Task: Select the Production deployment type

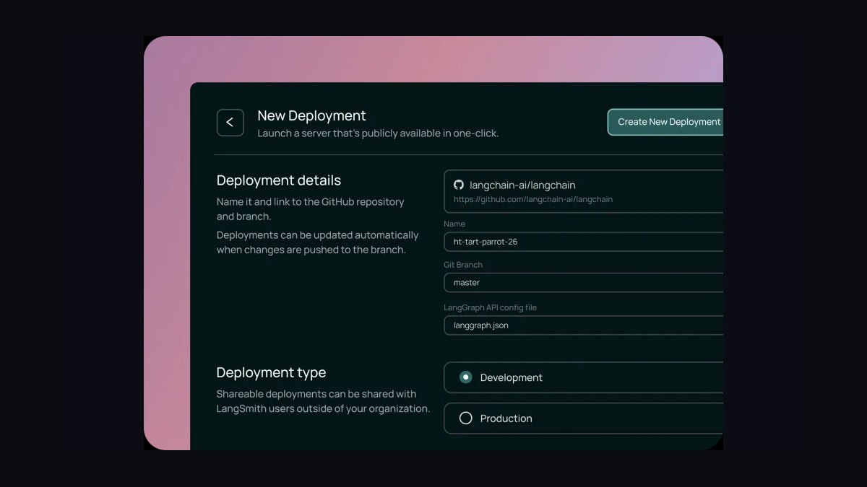Action: 584,418
